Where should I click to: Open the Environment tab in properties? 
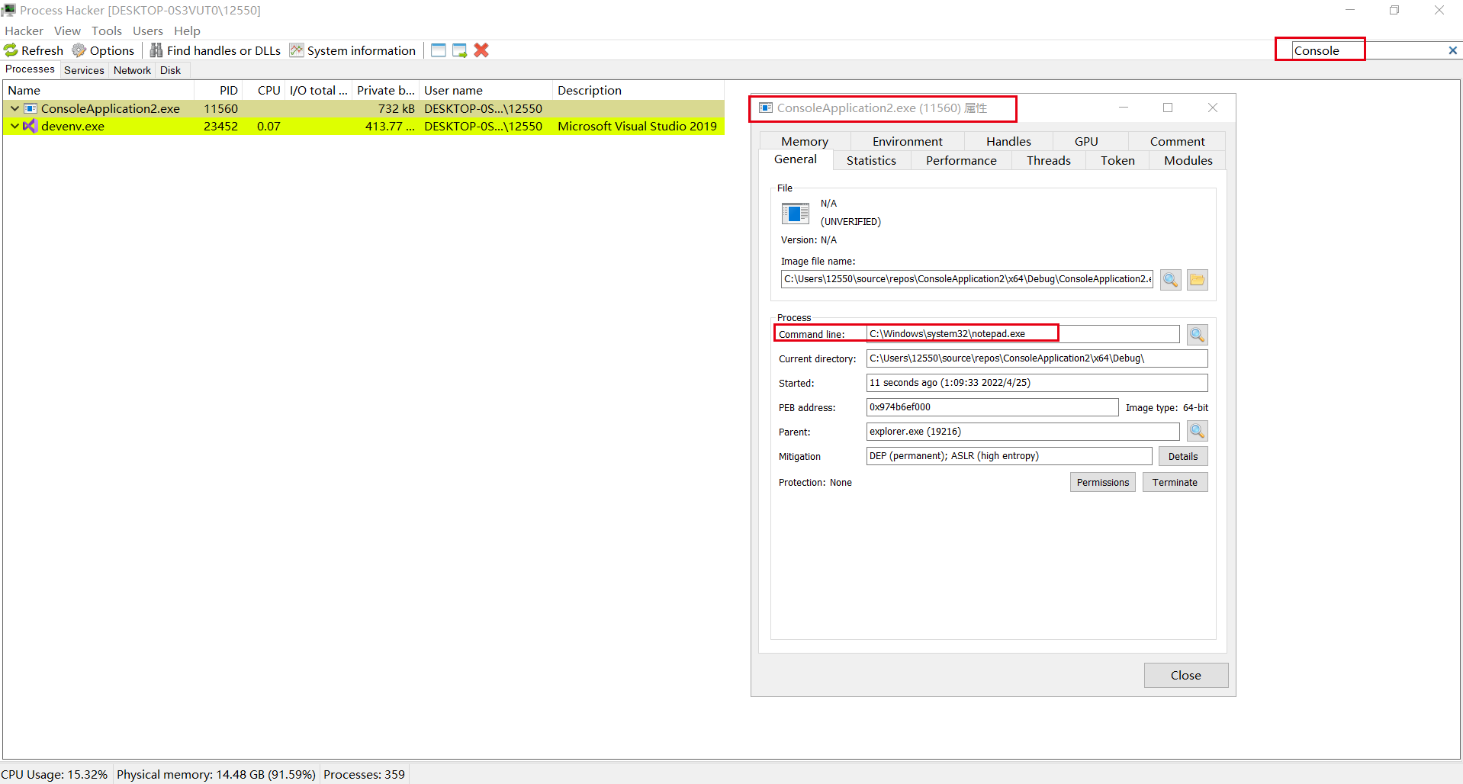point(908,142)
